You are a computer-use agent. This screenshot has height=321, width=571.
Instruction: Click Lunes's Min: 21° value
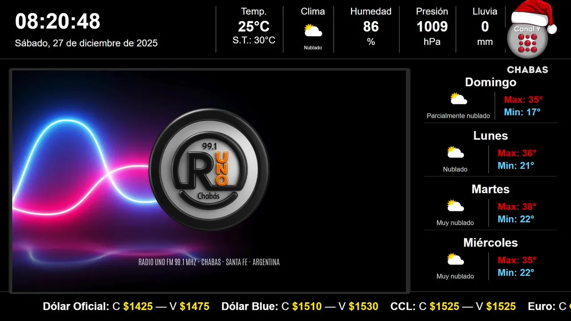point(516,165)
